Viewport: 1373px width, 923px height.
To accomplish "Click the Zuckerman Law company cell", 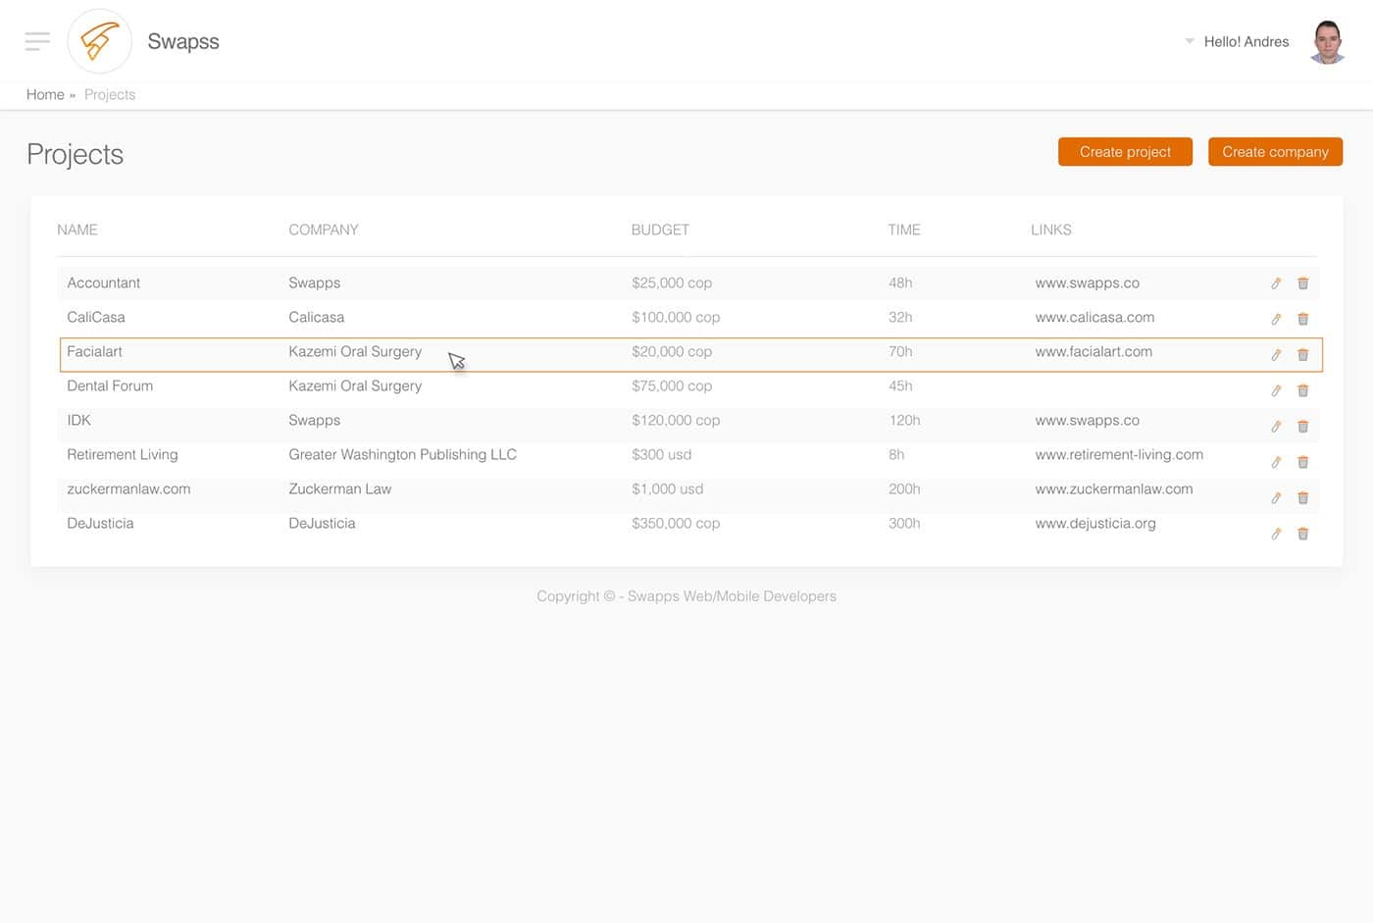I will coord(339,488).
